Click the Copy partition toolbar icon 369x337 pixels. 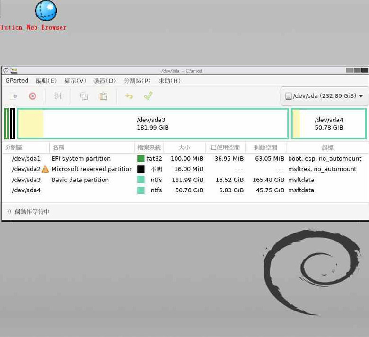coord(84,96)
